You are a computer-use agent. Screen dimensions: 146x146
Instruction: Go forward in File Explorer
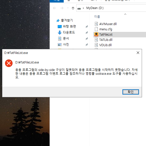coord(62,8)
